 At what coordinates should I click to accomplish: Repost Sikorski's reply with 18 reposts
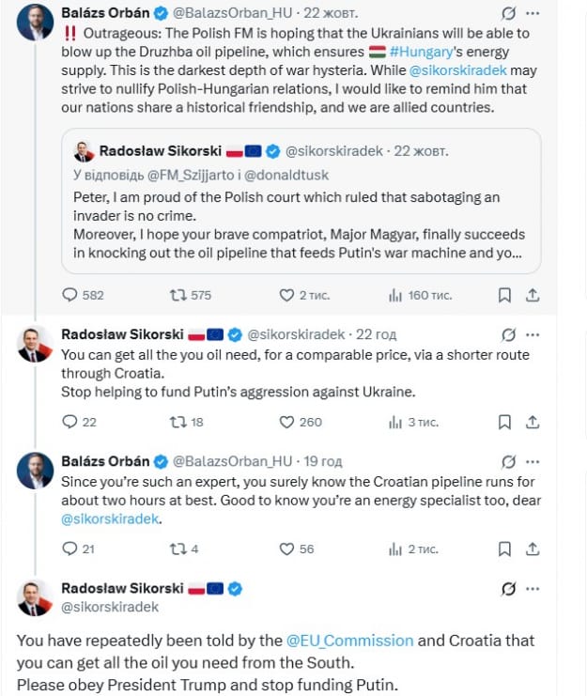pyautogui.click(x=177, y=422)
